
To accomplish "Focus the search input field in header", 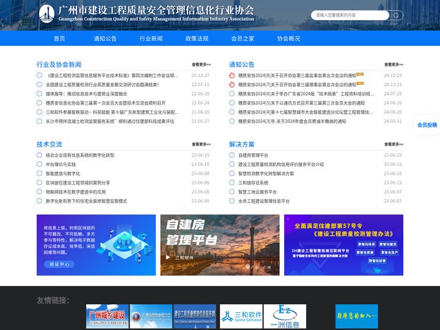I will point(350,15).
